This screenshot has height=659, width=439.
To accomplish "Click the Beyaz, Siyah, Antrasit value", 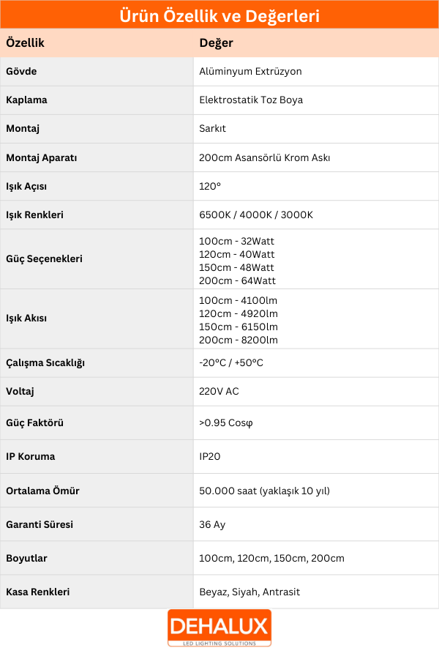I will click(x=249, y=592).
